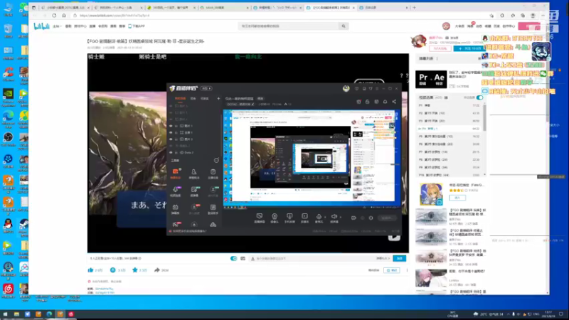Click the start live button in the streaming app
This screenshot has width=569, height=320.
(x=387, y=218)
